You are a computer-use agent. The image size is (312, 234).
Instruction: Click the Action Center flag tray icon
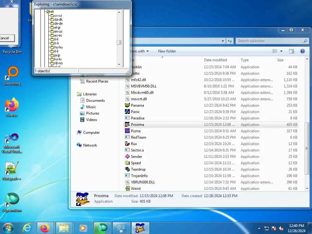click(274, 229)
